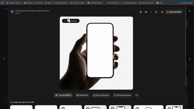Click the hand holding smartphone preview image
The image size is (194, 109).
[x=96, y=53]
